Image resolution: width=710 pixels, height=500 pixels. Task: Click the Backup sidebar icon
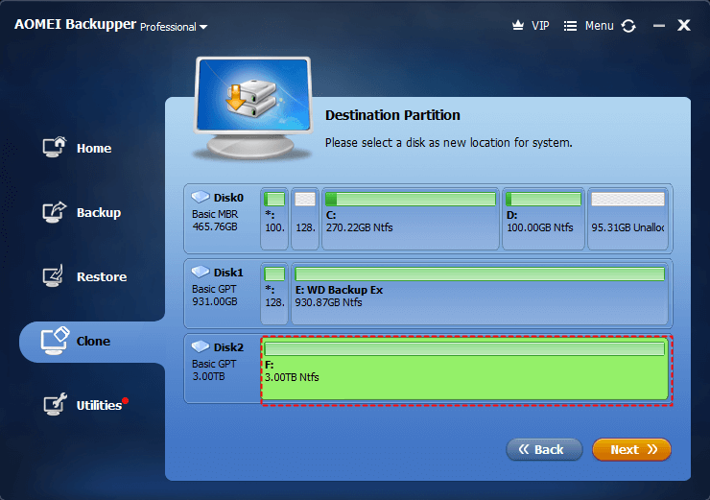[x=55, y=212]
